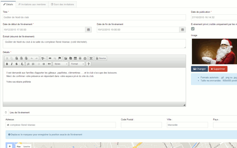
Task: Toggle bold formatting
Action: coord(7,64)
